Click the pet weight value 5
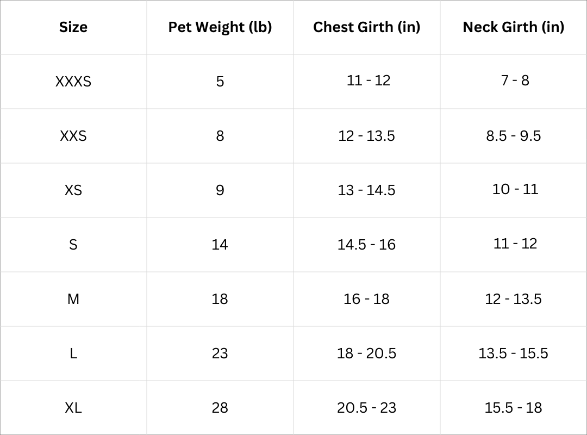 point(220,82)
